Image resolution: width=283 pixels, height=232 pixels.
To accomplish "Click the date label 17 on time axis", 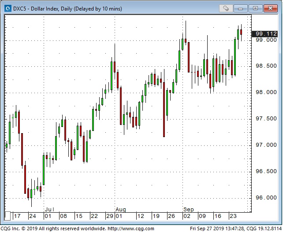I will pos(17,216).
